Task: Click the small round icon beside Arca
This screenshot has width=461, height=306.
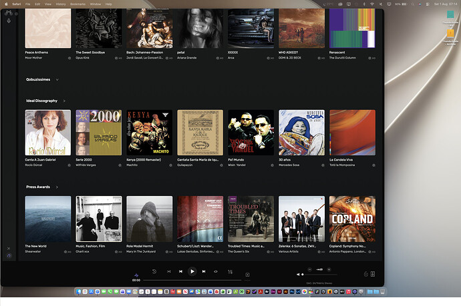Action: (268, 58)
